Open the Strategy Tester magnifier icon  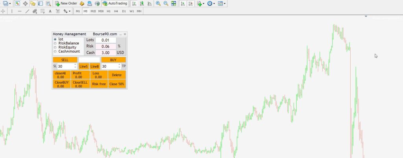tap(48, 4)
